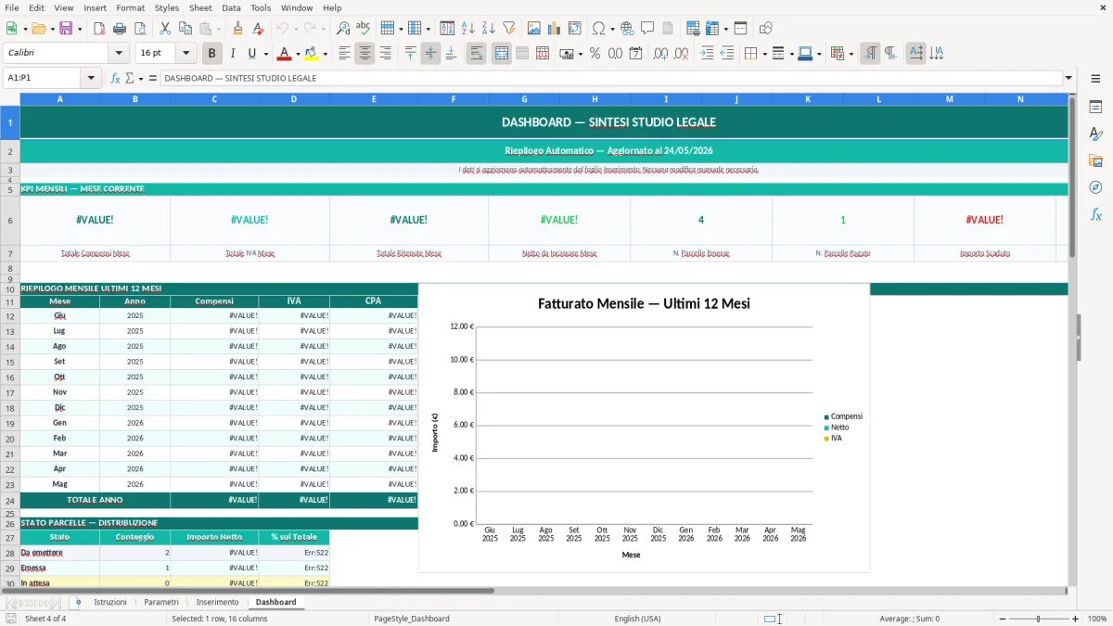Viewport: 1113px width, 626px height.
Task: Open sidebar Navigator compass icon
Action: [x=1095, y=188]
